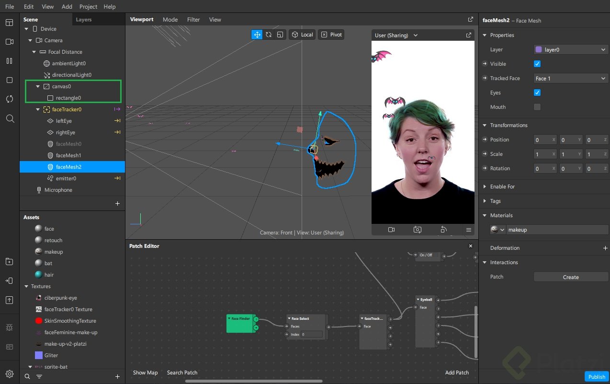
Task: Click the camera capture icon under preview
Action: [418, 230]
